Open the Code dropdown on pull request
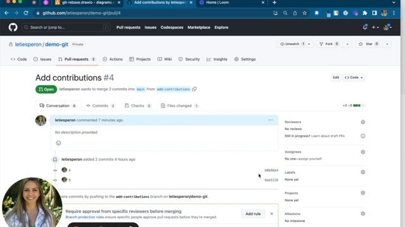The height and width of the screenshot is (227, 405). (x=354, y=78)
